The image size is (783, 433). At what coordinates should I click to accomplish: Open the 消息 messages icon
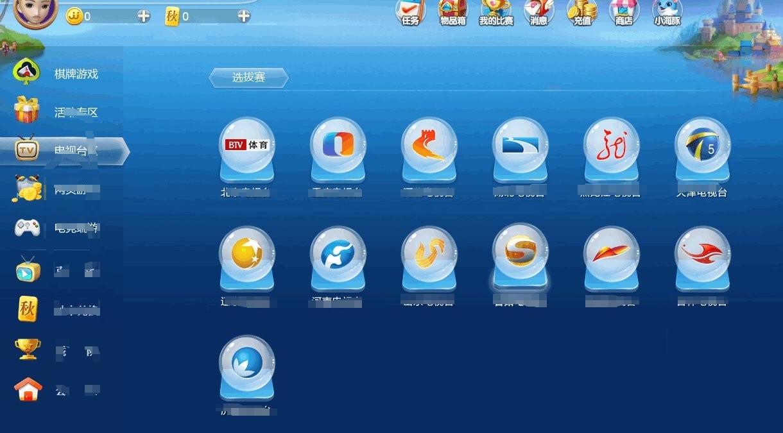[x=538, y=12]
